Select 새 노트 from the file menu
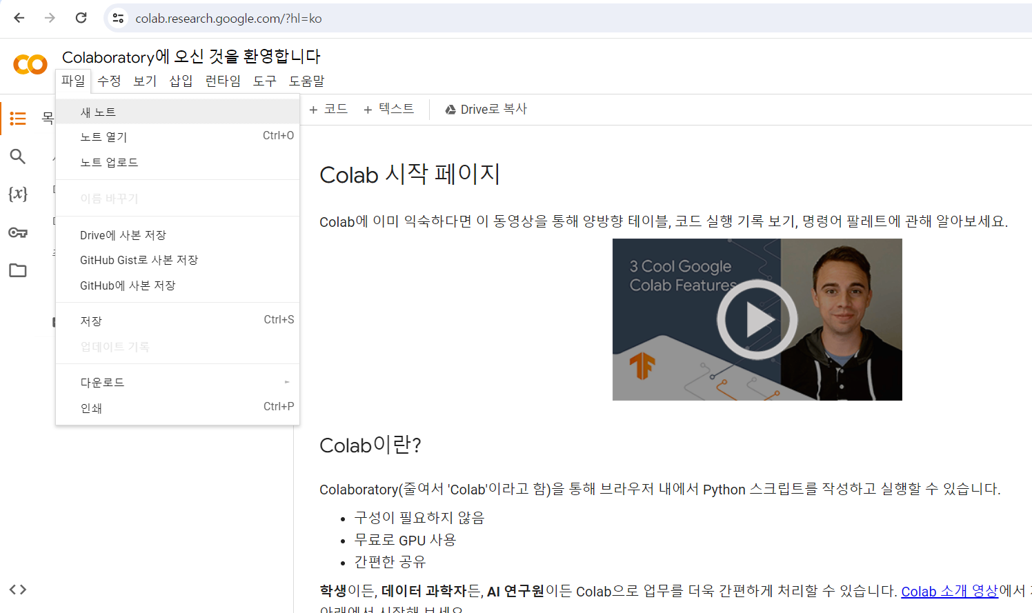 pyautogui.click(x=177, y=112)
